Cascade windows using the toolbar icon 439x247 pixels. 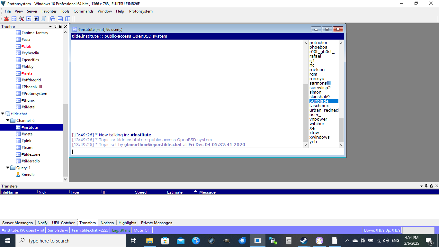point(53,19)
